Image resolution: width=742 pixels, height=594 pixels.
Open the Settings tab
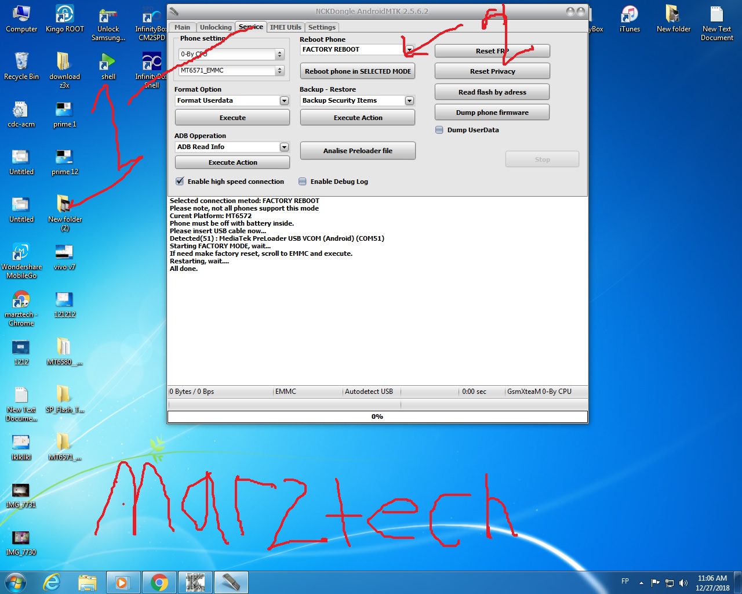(322, 27)
